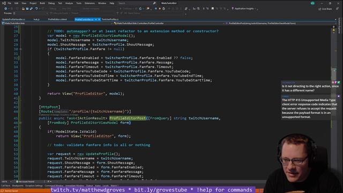Switch to ProfileEditor.cshtml tab
Screen dimensions: 343x193
(57, 19)
